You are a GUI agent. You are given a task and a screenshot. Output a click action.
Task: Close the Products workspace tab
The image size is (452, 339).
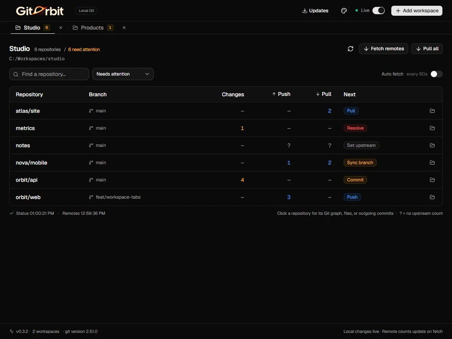[x=124, y=28]
